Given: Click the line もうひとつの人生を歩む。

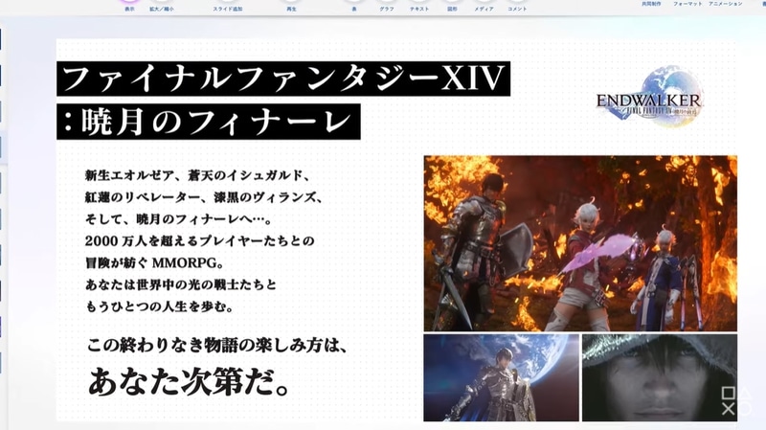Looking at the screenshot, I should pyautogui.click(x=159, y=306).
